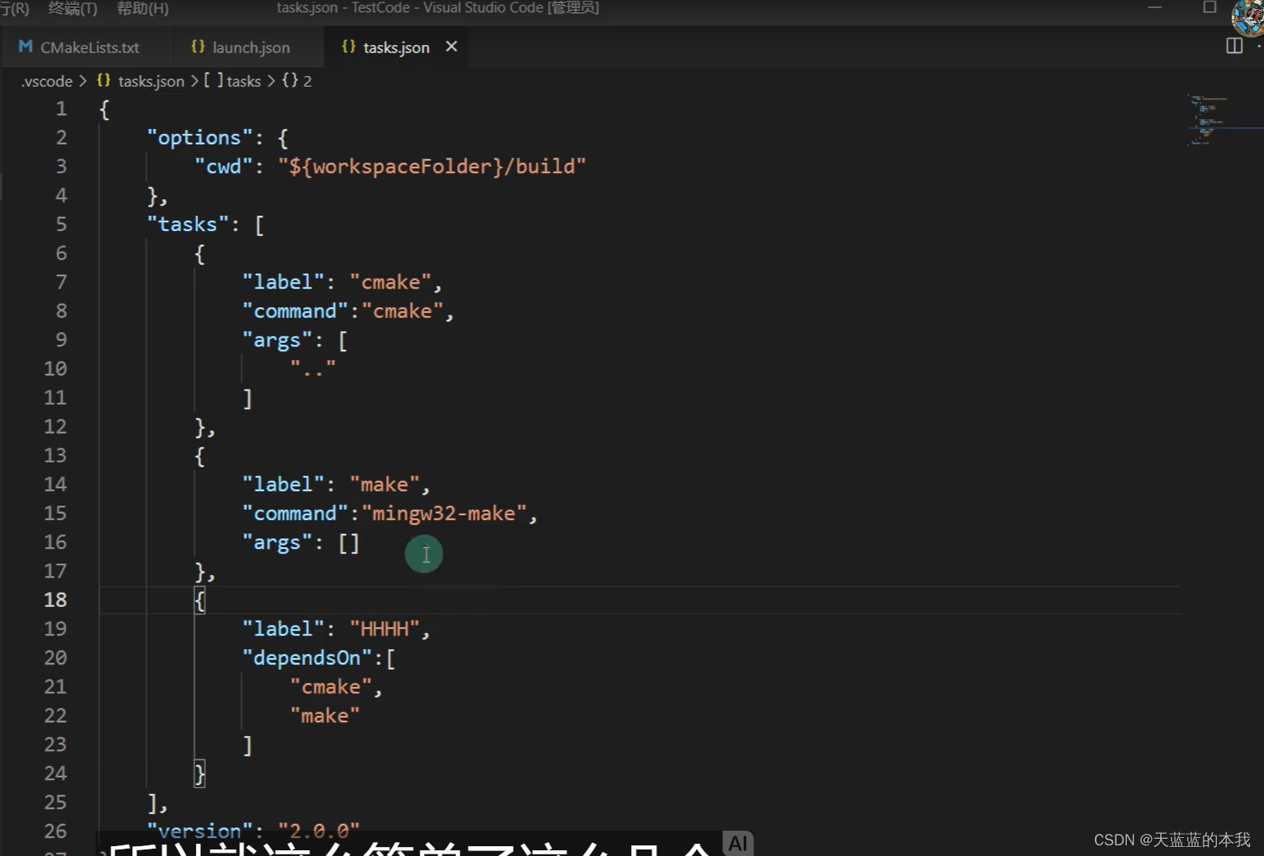Click the JSON braces icon on launch.json tab
1264x856 pixels.
tap(198, 47)
